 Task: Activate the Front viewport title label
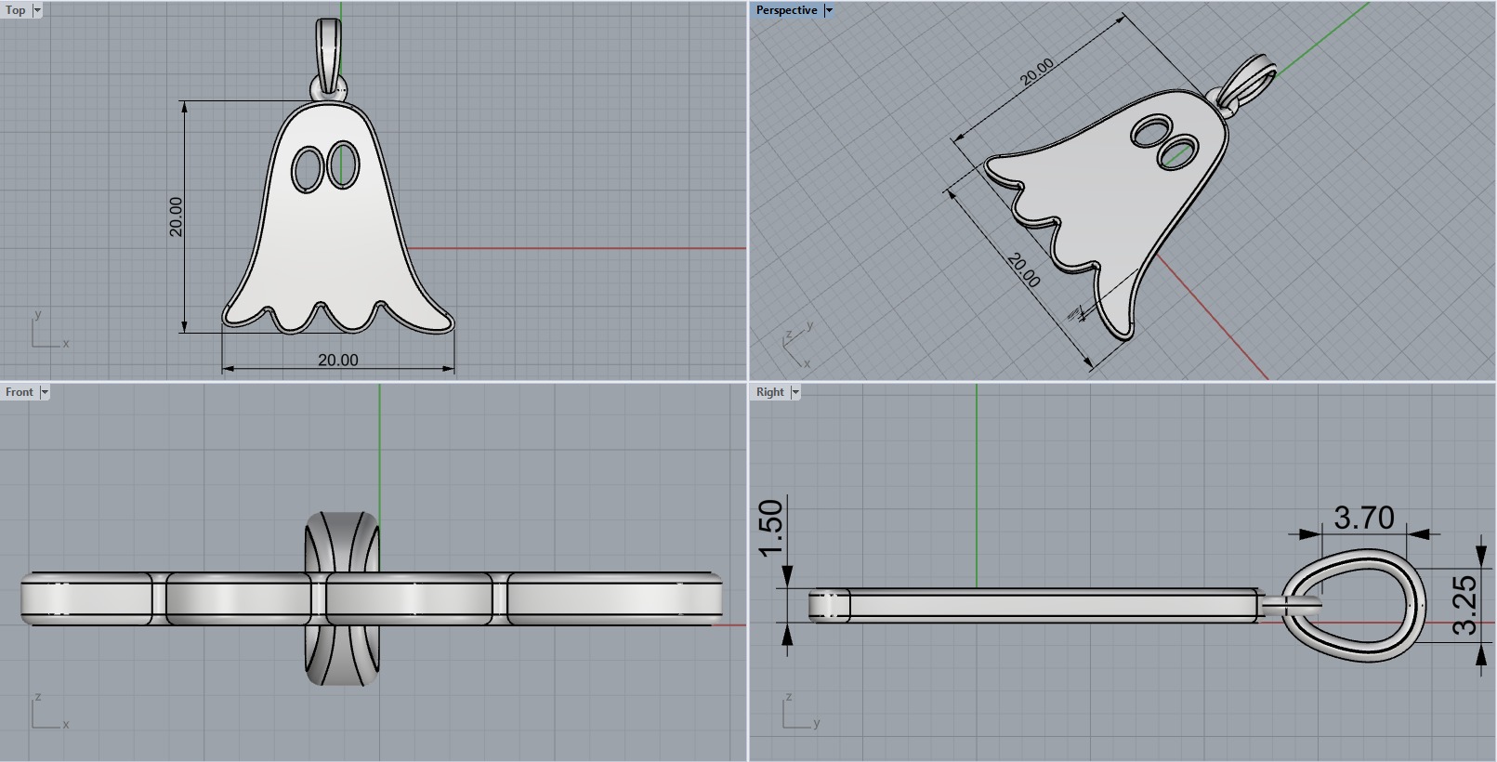point(20,392)
